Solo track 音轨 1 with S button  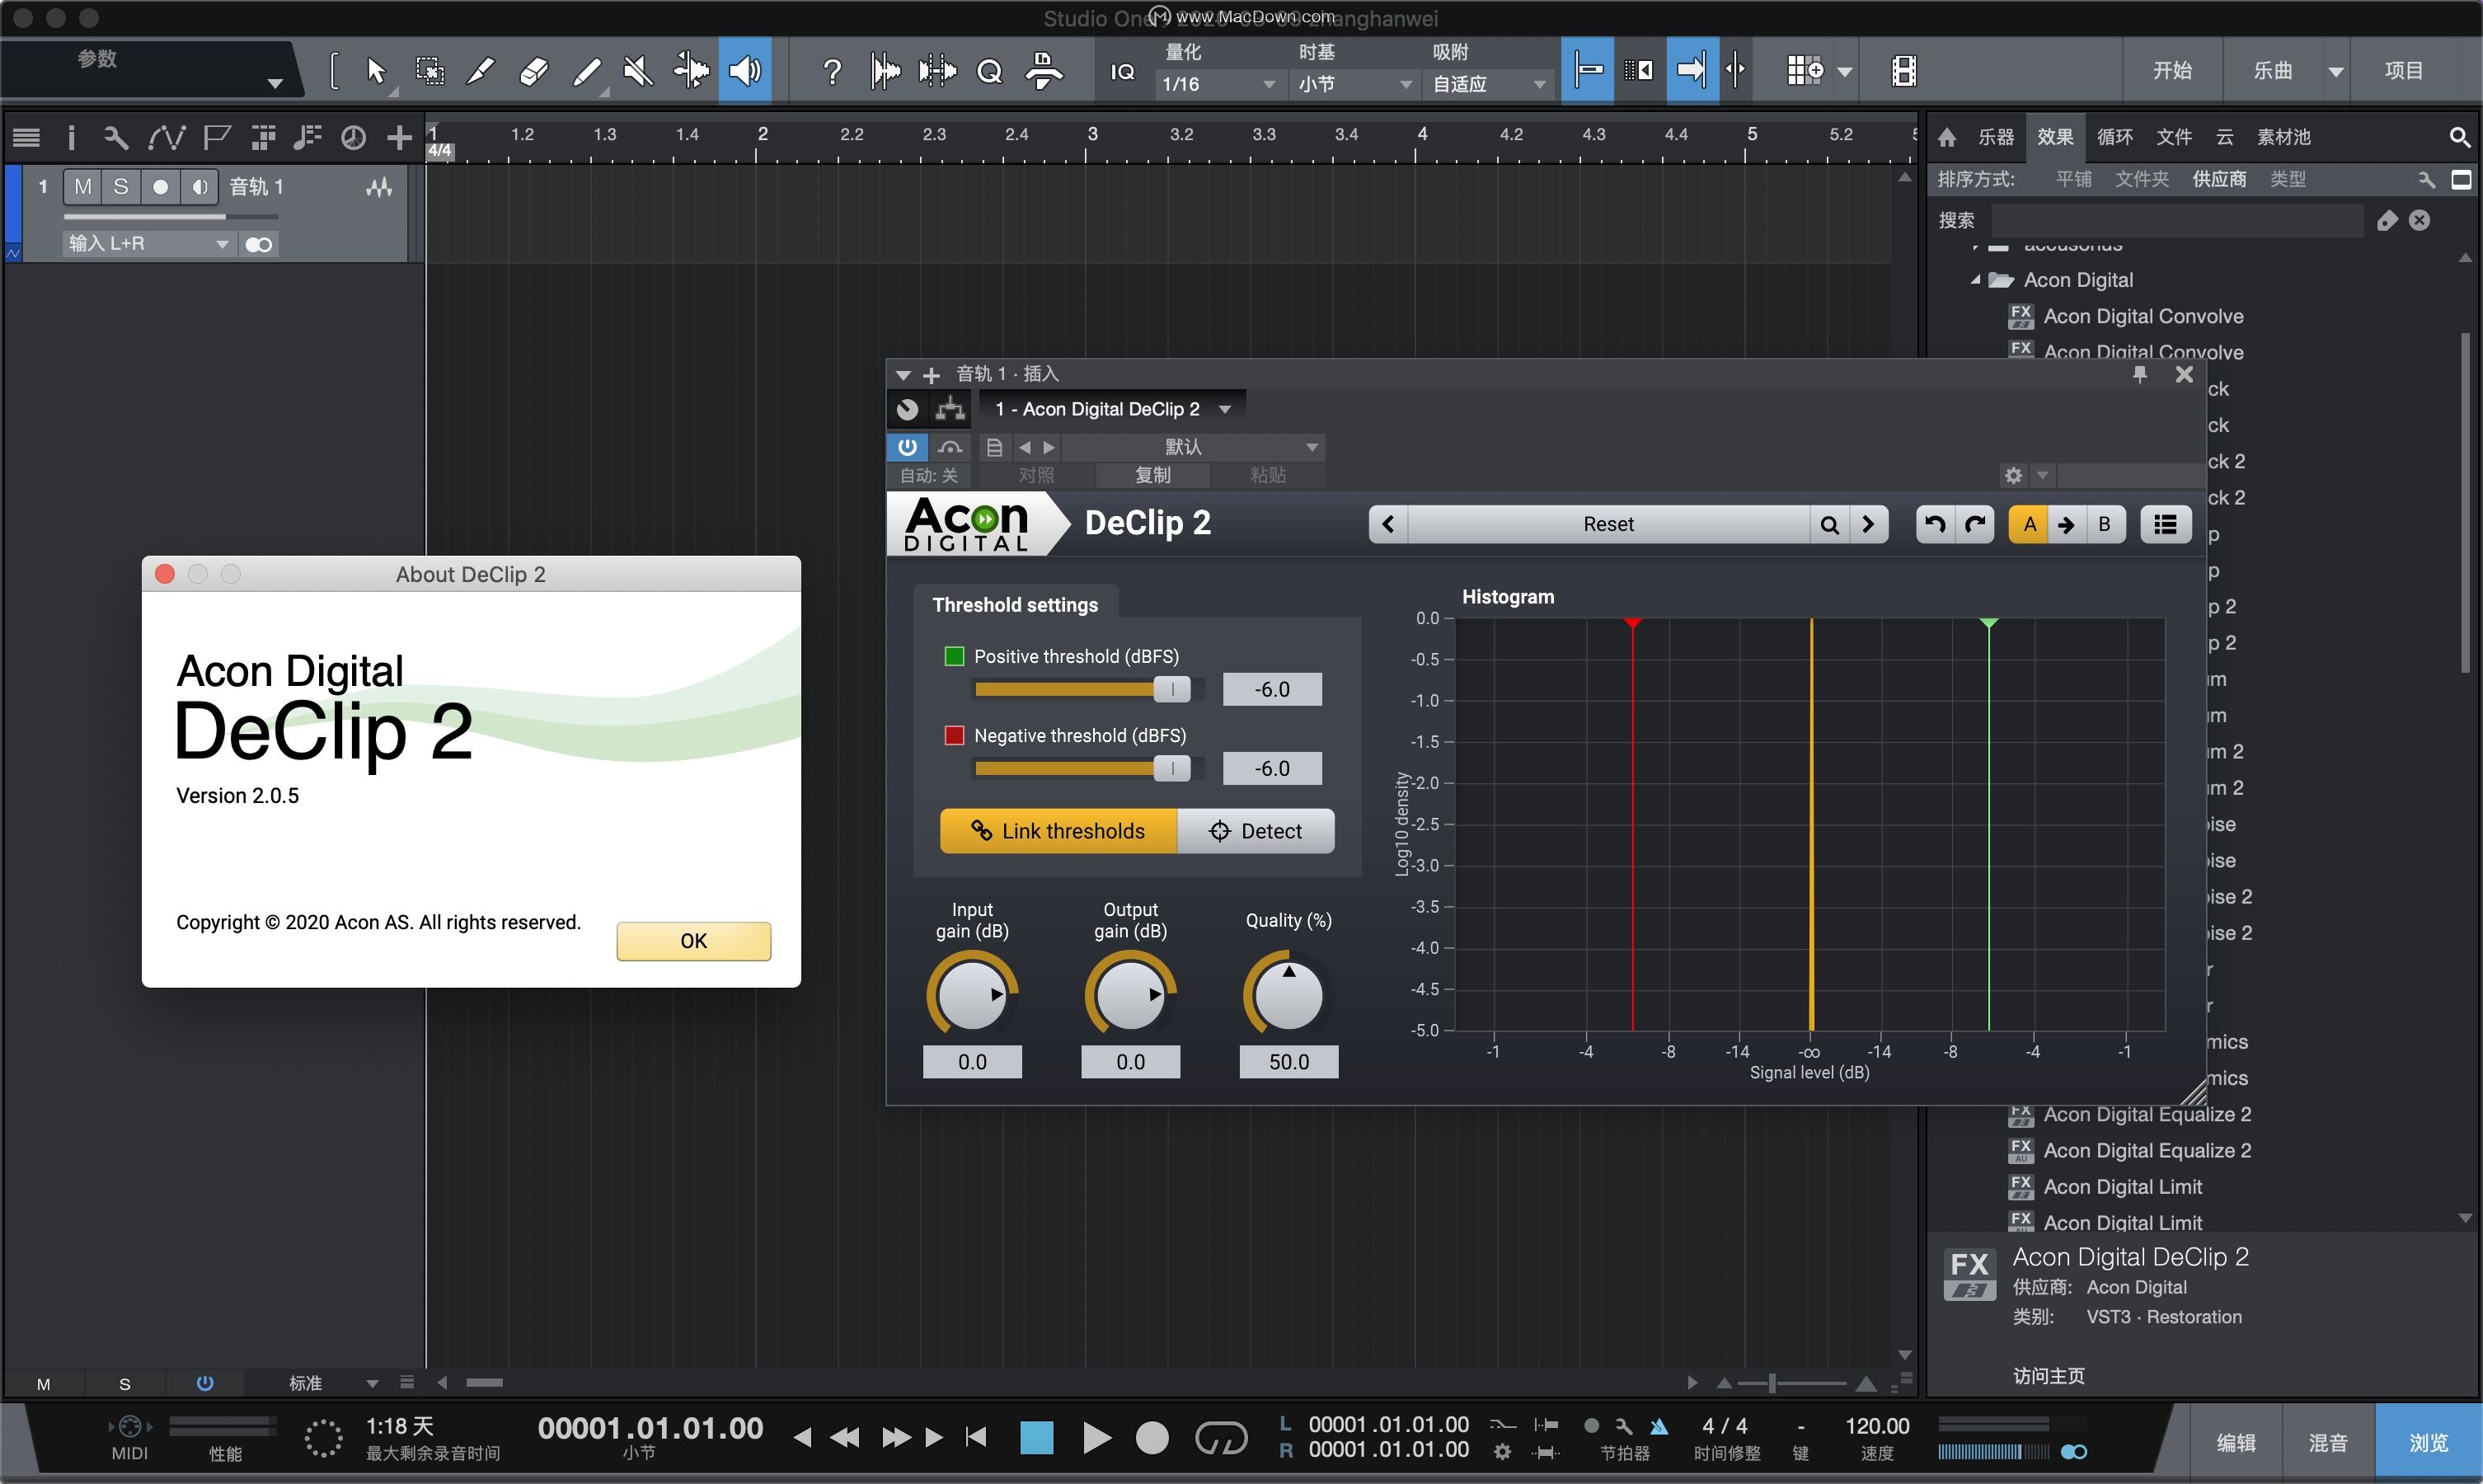[121, 187]
